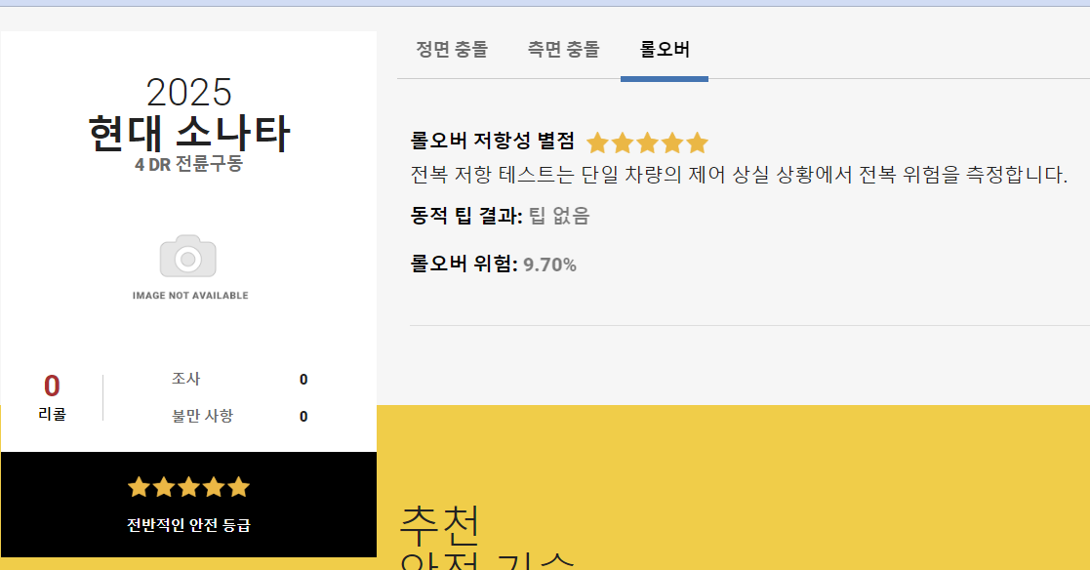1090x570 pixels.
Task: Click the 동적 팁 결과 팁 없음 value
Action: coord(559,216)
